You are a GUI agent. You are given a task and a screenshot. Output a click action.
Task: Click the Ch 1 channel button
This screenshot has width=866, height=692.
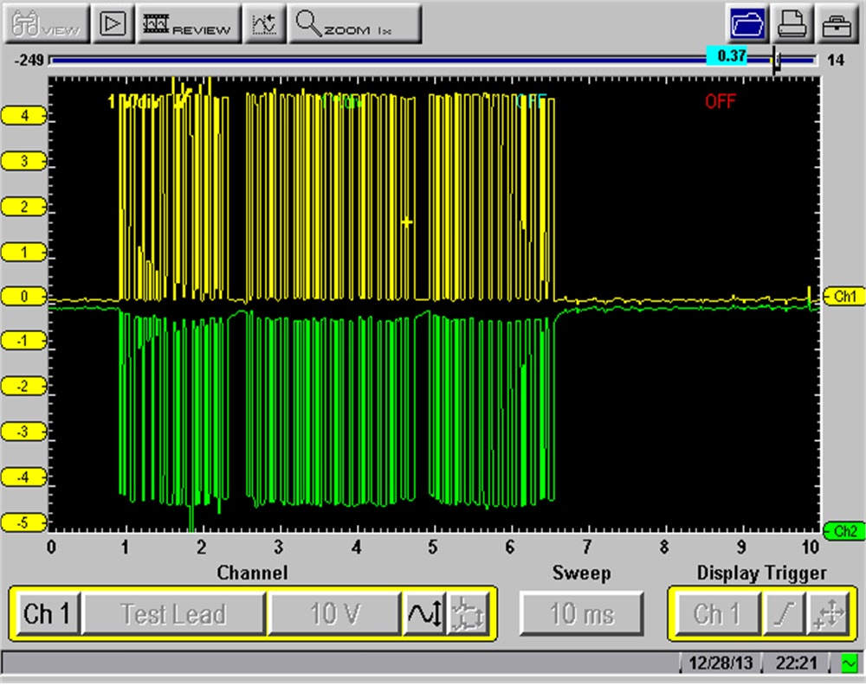pyautogui.click(x=48, y=614)
